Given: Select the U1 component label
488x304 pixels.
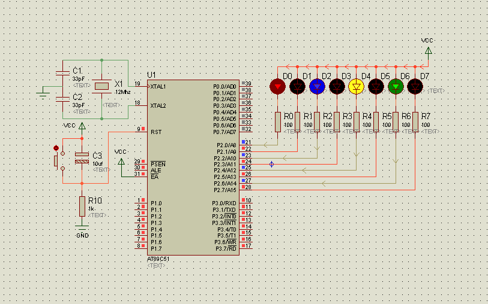Looking at the screenshot, I should tap(151, 75).
